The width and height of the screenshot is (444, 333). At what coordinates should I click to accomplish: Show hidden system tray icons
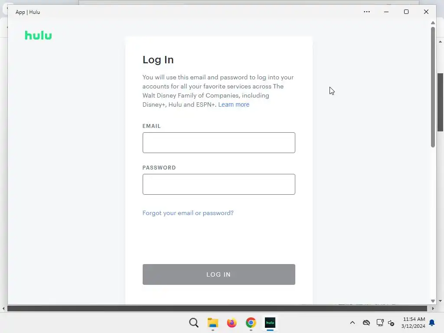pos(352,323)
